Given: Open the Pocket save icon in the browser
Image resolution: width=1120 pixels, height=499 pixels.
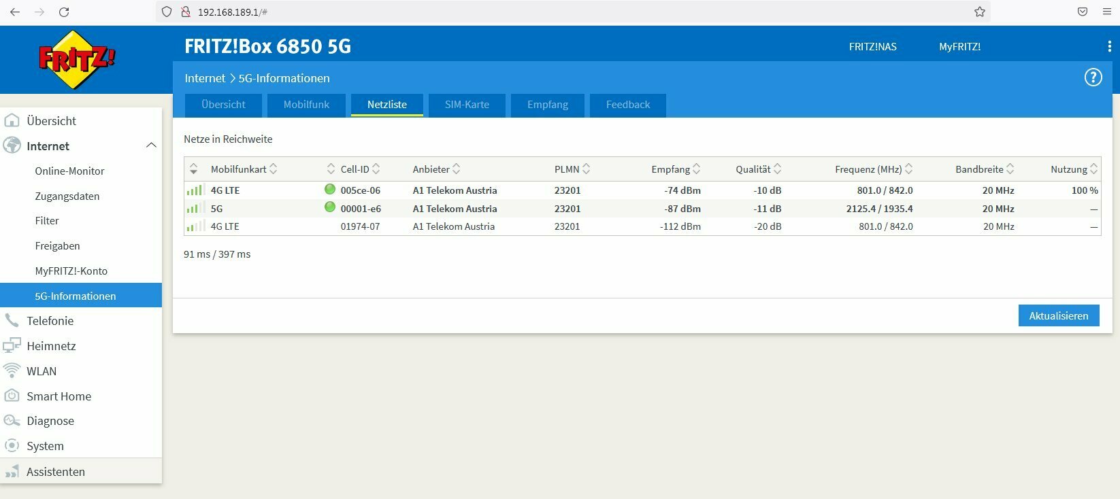Looking at the screenshot, I should pos(1083,12).
